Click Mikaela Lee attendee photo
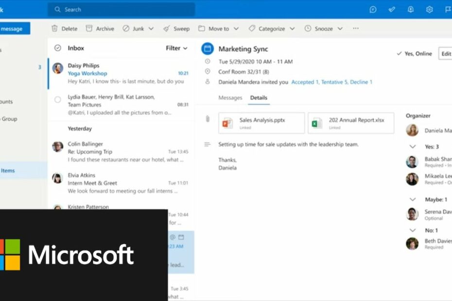452x301 pixels. (x=412, y=179)
